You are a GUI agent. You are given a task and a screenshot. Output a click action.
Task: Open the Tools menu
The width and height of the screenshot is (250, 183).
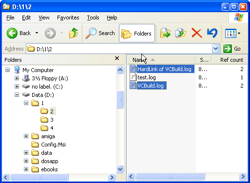click(x=93, y=18)
